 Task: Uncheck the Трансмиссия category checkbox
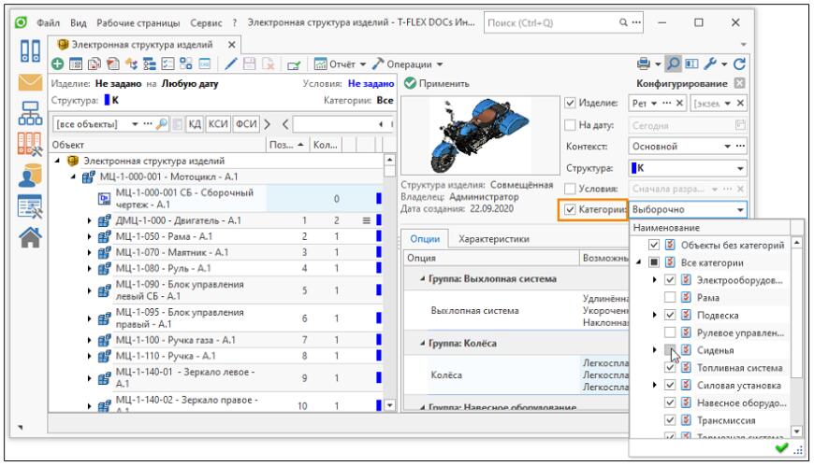pos(670,420)
